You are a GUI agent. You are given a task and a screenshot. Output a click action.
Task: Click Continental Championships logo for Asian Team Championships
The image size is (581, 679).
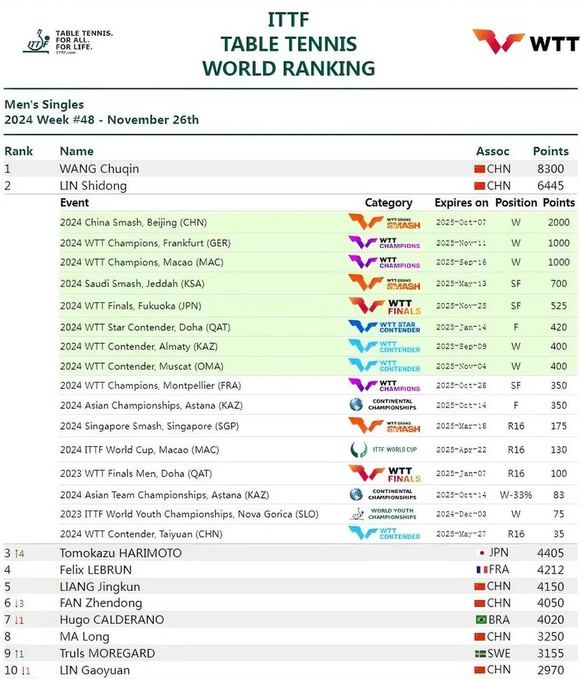click(383, 495)
